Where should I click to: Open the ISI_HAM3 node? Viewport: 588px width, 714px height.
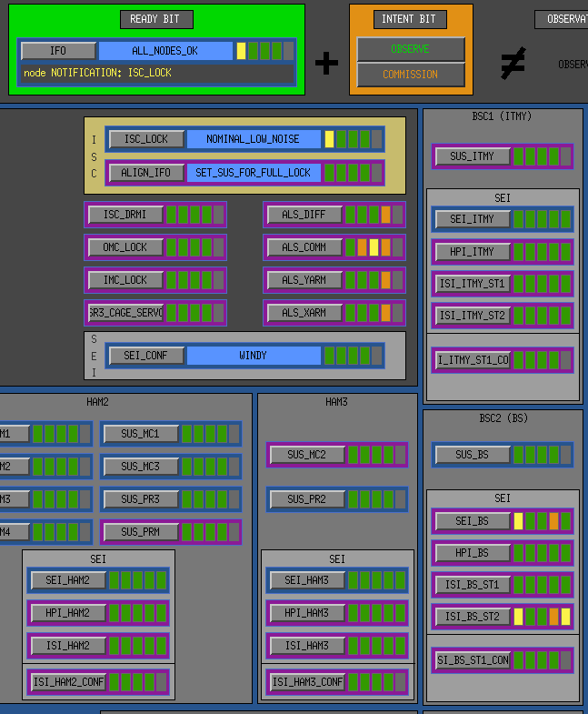[307, 646]
